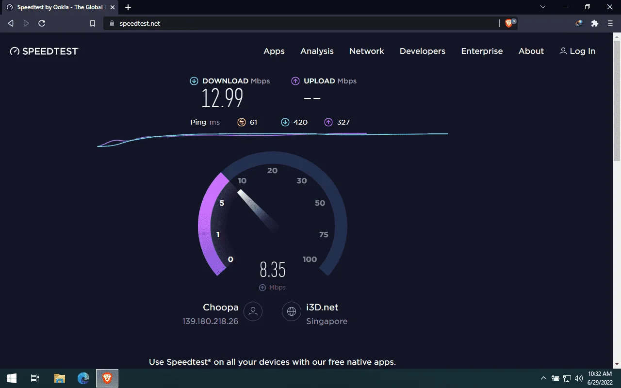Click the Speedtest logo

44,51
